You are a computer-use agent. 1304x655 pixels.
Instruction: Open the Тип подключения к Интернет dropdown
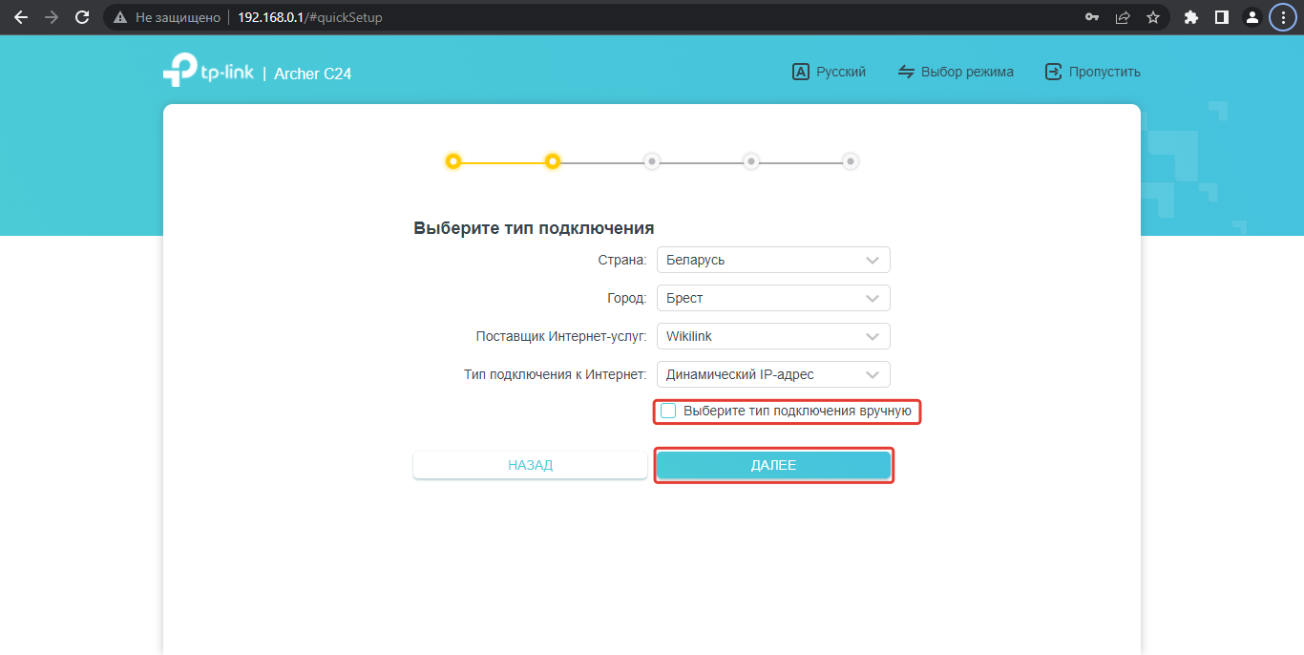click(773, 374)
